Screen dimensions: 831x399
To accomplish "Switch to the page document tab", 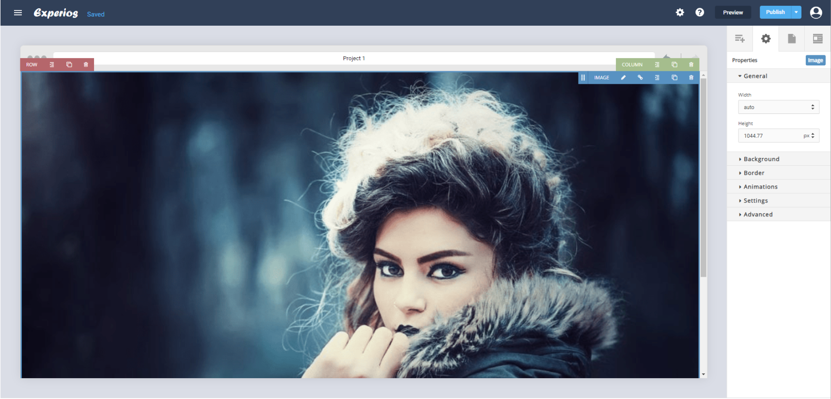I will pyautogui.click(x=792, y=39).
